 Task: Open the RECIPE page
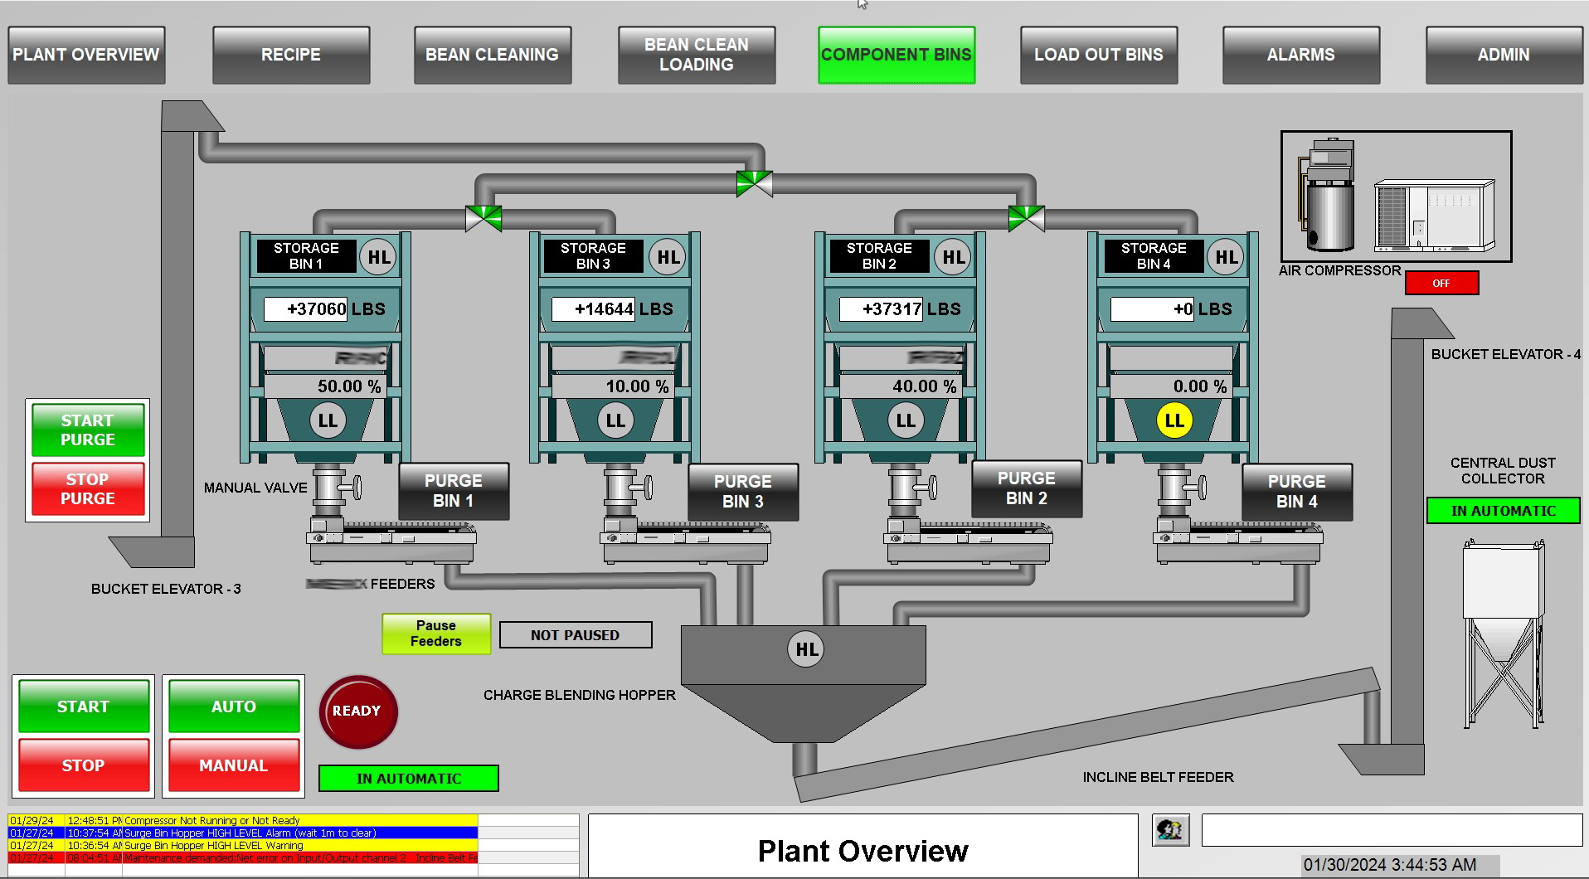(290, 55)
